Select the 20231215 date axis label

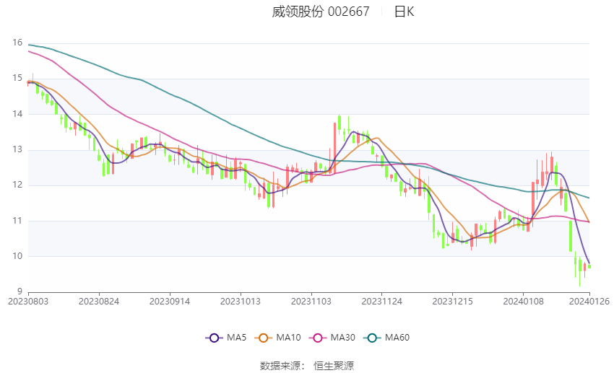(452, 302)
